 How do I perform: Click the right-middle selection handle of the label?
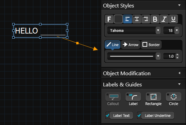pos(67,31)
